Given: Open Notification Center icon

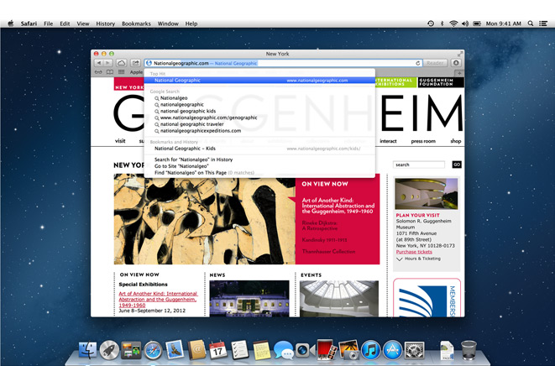Looking at the screenshot, I should pyautogui.click(x=545, y=24).
